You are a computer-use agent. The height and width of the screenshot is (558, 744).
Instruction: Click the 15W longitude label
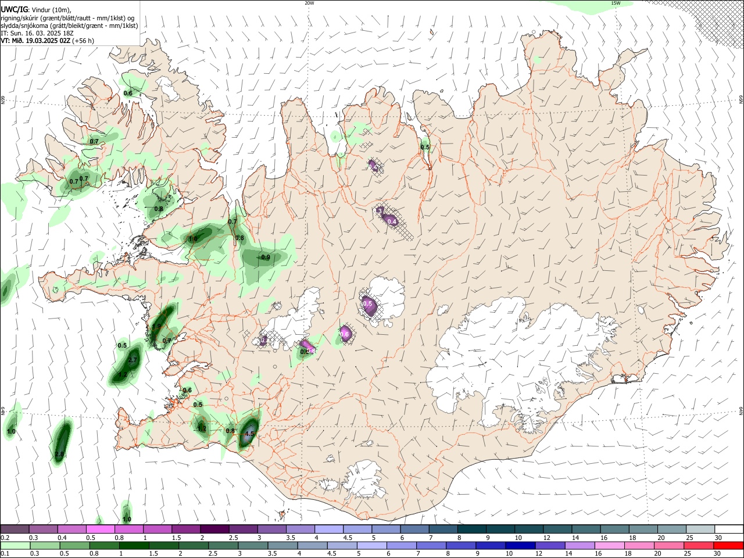click(x=616, y=3)
